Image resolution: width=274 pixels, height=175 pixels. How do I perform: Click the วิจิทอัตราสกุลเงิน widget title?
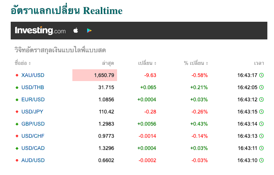(x=60, y=50)
